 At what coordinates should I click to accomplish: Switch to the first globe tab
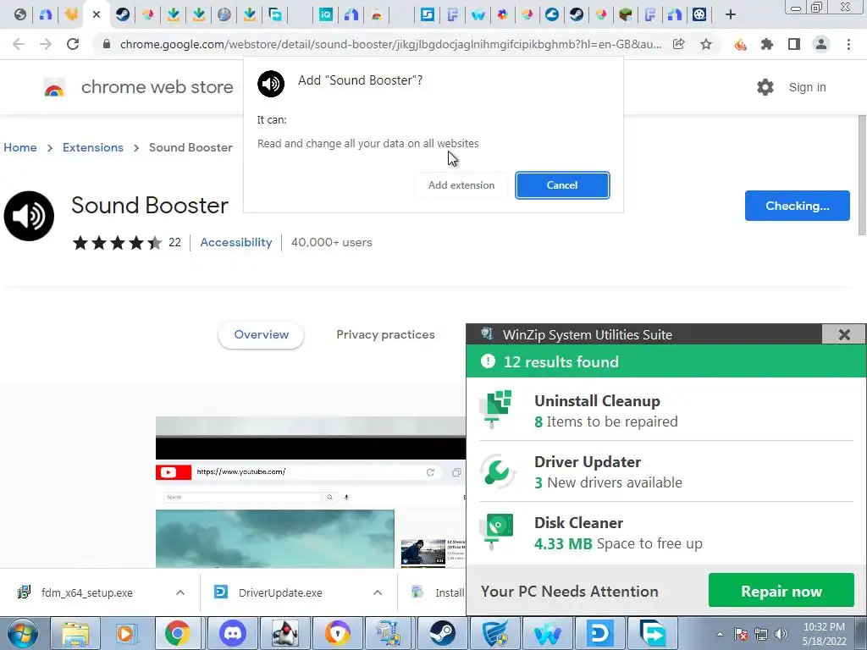(x=20, y=14)
